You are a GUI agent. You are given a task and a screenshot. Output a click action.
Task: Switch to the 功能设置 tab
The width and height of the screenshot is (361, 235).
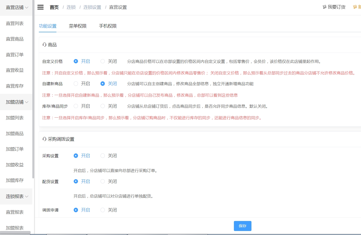[48, 26]
